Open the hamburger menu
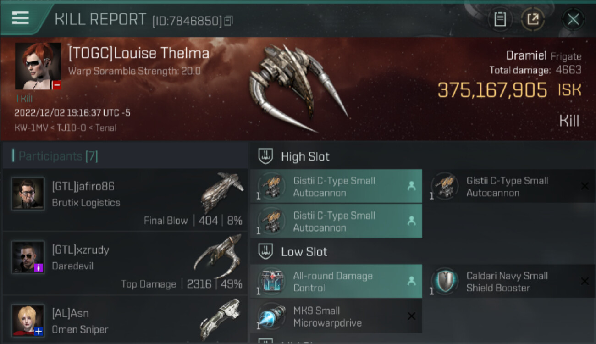Viewport: 596px width, 344px height. pos(21,18)
